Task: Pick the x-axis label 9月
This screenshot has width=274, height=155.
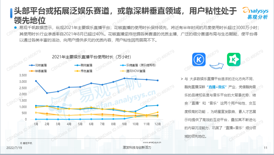Action: coord(124,124)
